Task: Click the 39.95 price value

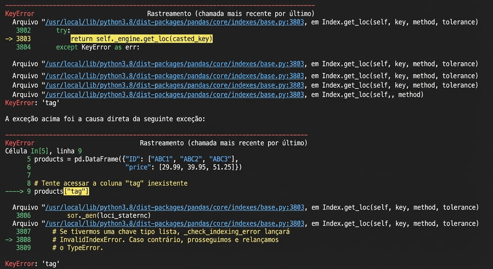Action: click(x=196, y=167)
